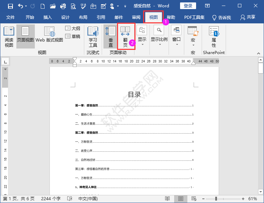Open the 宏 macros dropdown

[193, 36]
